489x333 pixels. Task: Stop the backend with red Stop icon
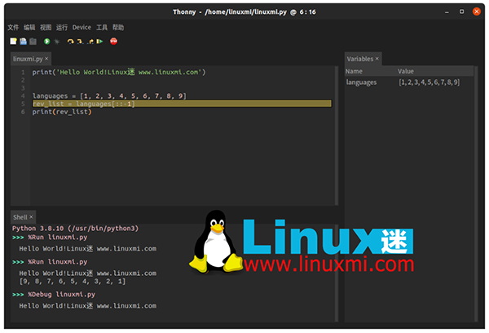tap(113, 42)
